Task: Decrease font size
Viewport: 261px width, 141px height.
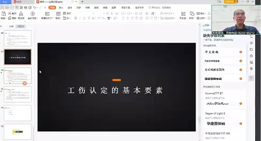Action: (x=112, y=13)
